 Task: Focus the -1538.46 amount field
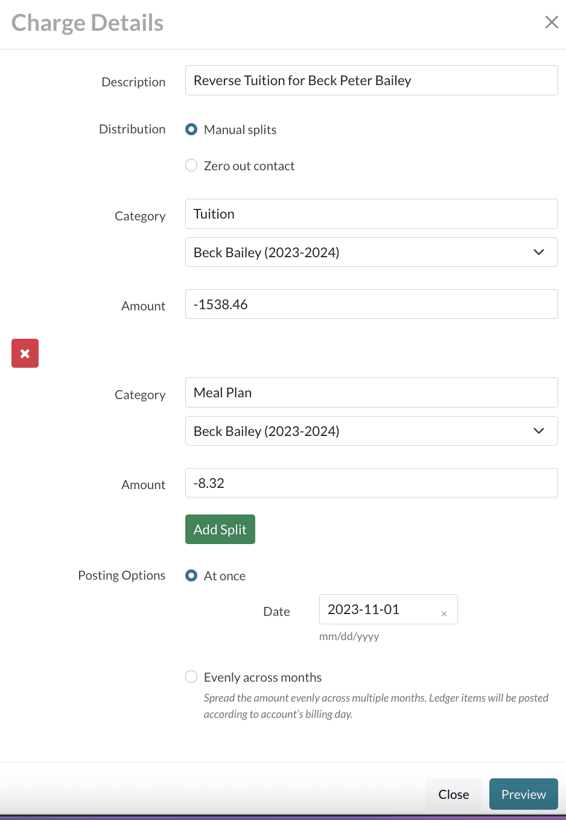pyautogui.click(x=371, y=304)
